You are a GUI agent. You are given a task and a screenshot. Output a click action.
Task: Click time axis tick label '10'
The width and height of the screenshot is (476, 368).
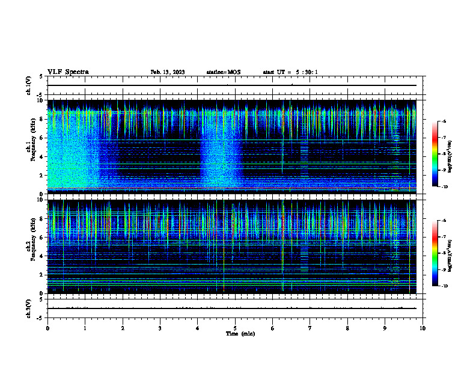pos(423,328)
